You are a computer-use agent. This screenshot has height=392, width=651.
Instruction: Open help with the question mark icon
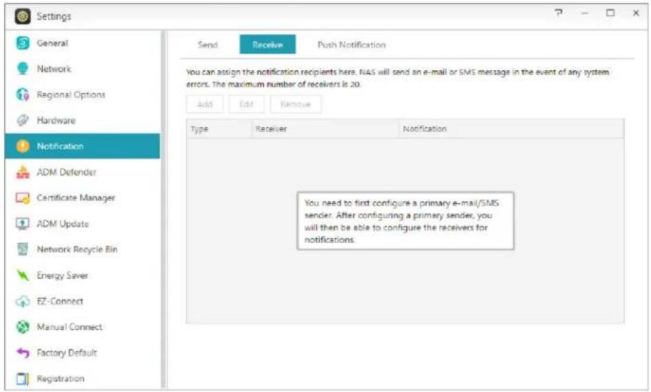click(x=559, y=13)
